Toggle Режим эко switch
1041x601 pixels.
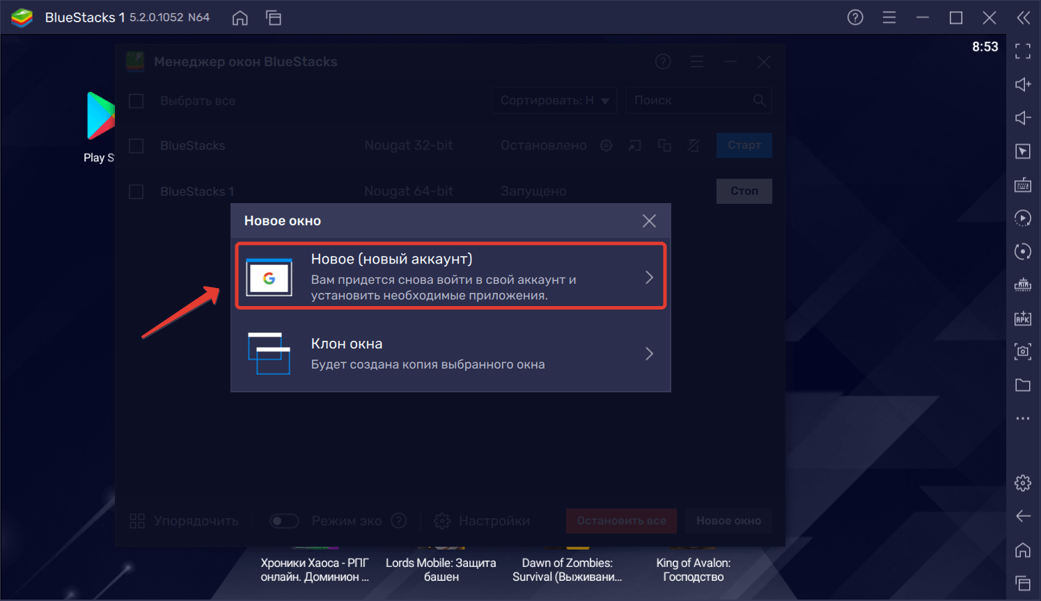[x=284, y=521]
